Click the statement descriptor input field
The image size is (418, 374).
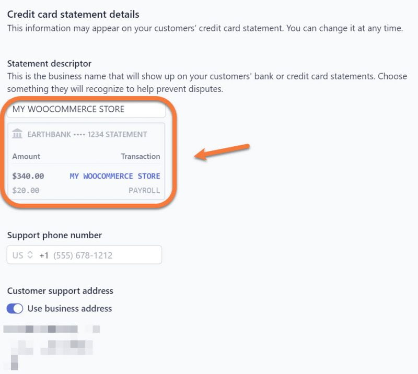coord(86,110)
